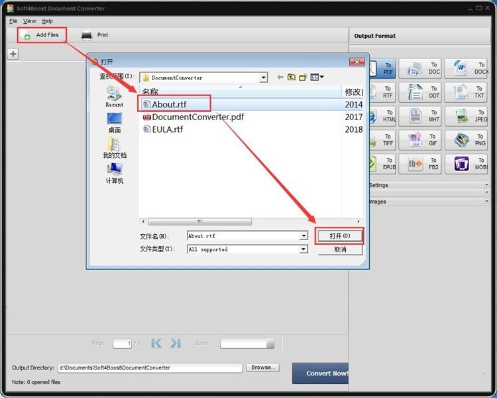Open the File menu
This screenshot has height=398, width=497.
coord(13,21)
